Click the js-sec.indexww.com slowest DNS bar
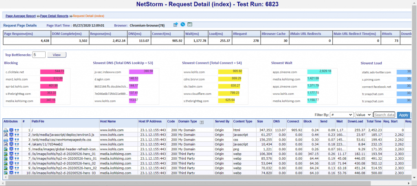Viewport: 417px width, 186px height. point(141,72)
